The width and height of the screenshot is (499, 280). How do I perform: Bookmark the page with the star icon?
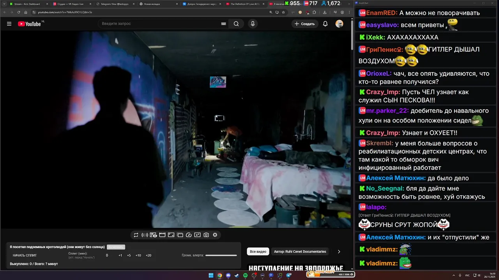tap(283, 12)
